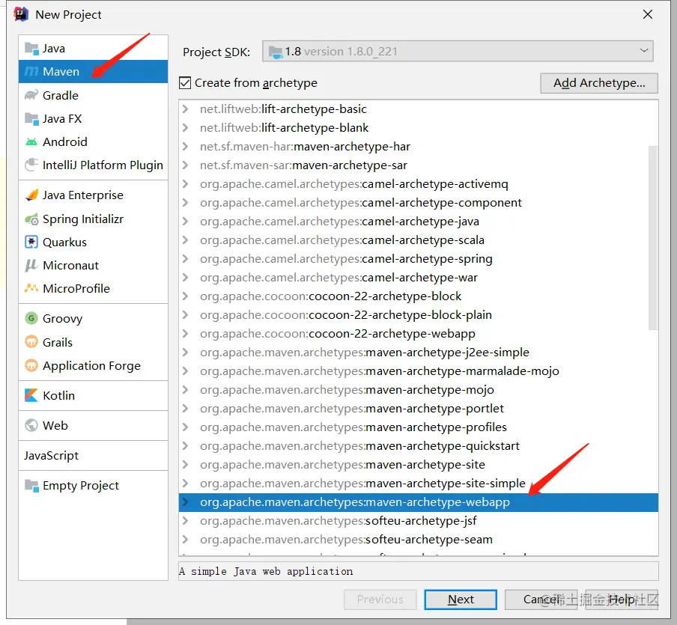Image resolution: width=677 pixels, height=625 pixels.
Task: Select cocoon-22-archetype-webapp row
Action: point(418,334)
